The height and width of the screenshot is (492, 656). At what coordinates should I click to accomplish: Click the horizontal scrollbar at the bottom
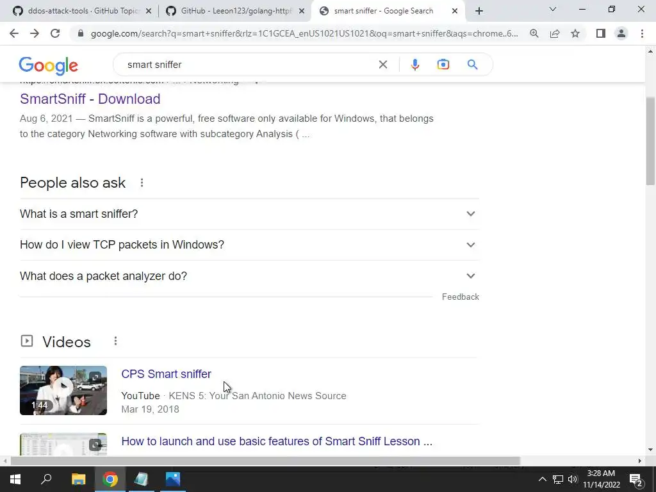[x=265, y=461]
